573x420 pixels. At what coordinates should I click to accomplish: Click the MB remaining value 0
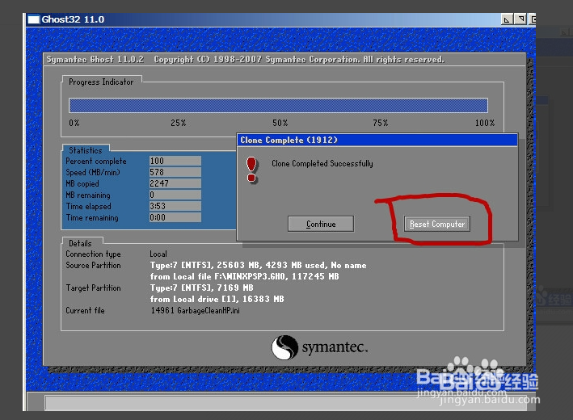click(175, 195)
